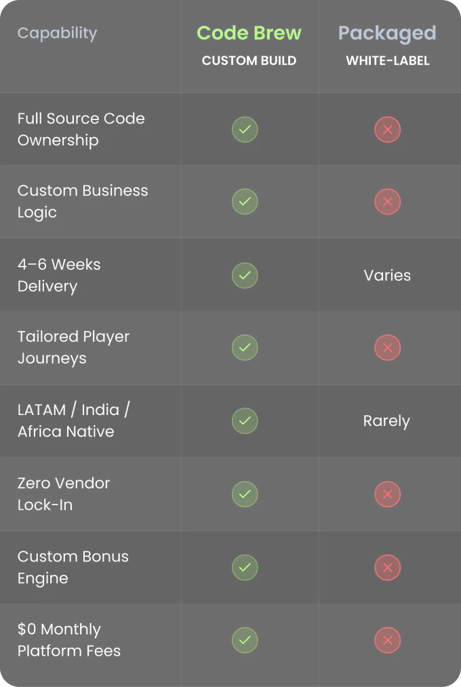Screen dimensions: 461x687
Task: Click red X for Tailored Player Journeys
Action: click(x=388, y=348)
